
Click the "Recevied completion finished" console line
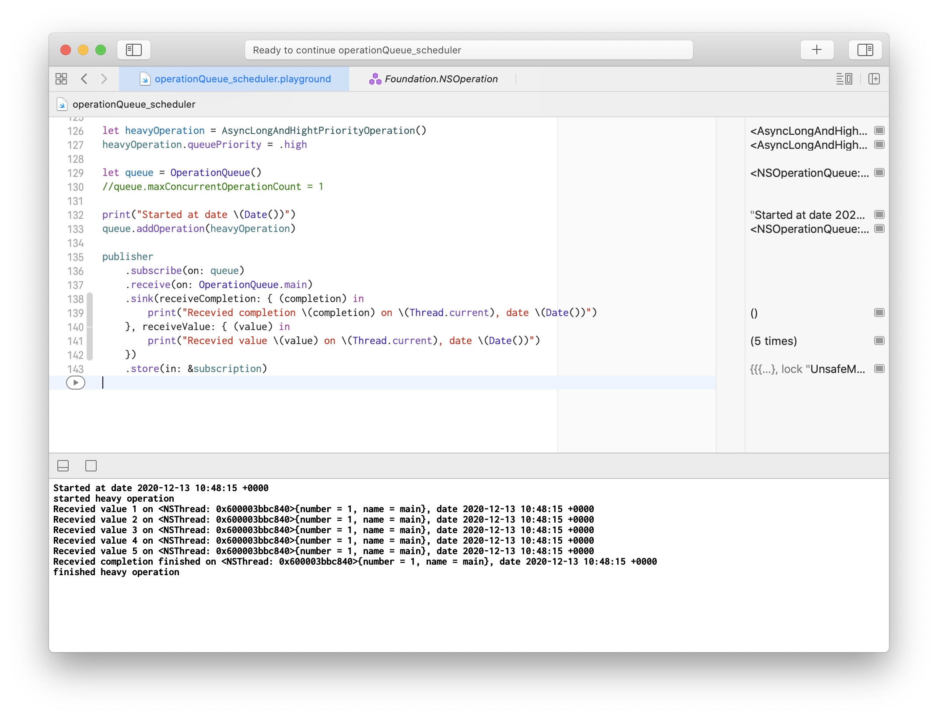point(355,562)
